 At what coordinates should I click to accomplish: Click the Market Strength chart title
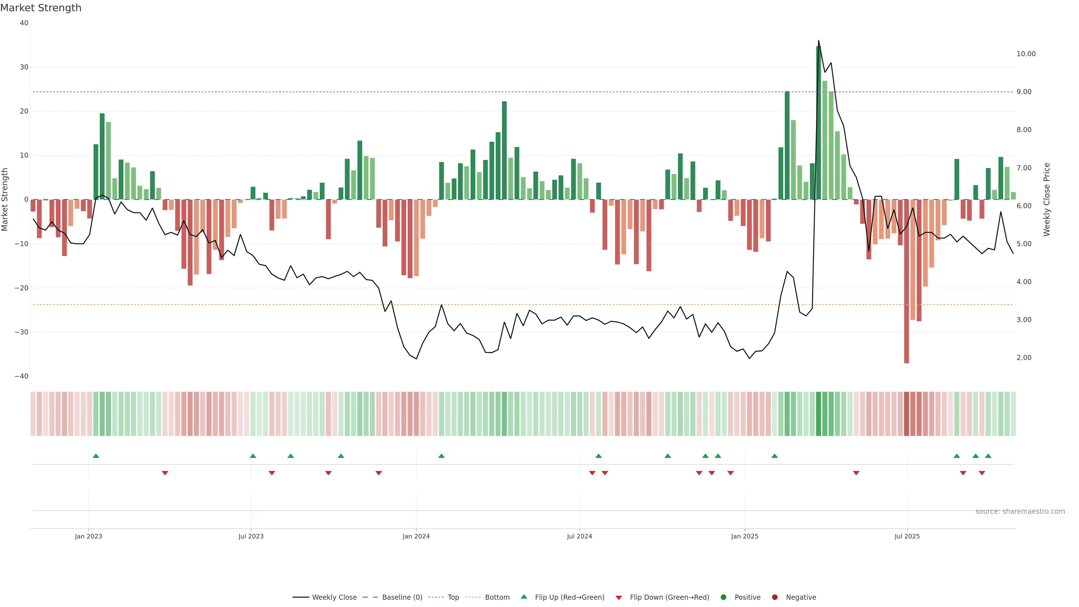tap(41, 8)
